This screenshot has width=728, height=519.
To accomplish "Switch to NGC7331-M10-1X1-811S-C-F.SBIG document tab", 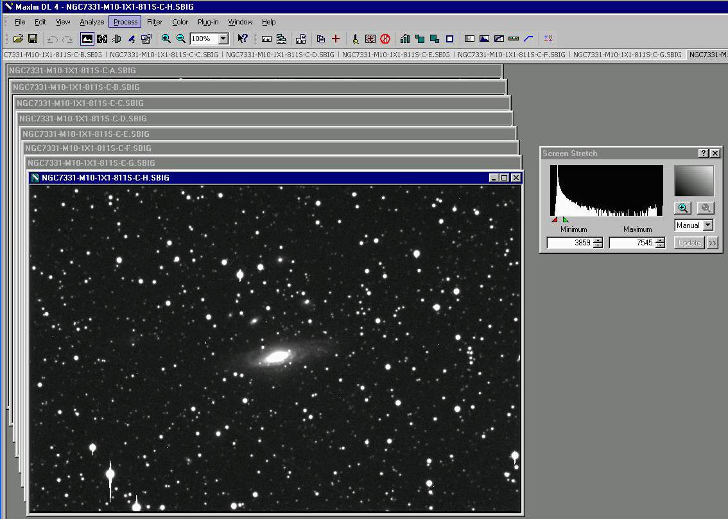I will (x=512, y=55).
